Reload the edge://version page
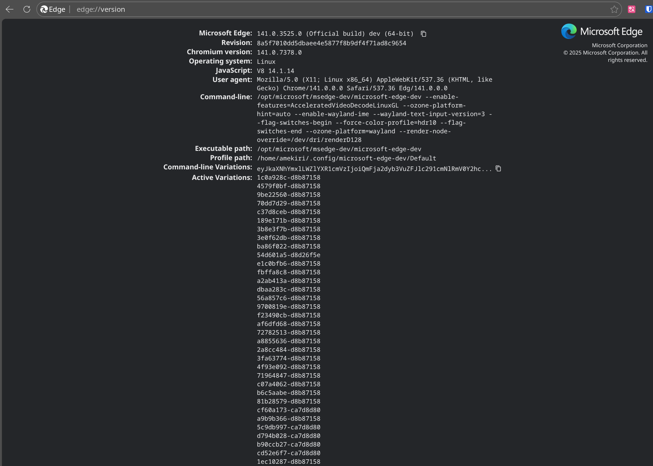653x466 pixels. click(27, 9)
